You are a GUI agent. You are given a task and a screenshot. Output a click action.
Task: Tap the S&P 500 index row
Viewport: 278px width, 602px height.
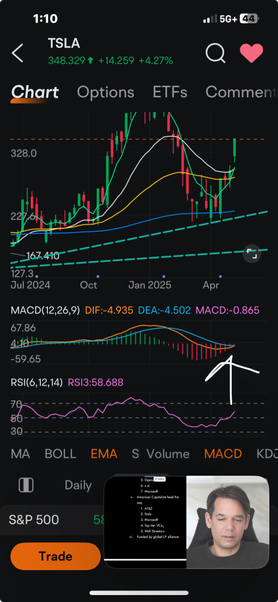pos(52,520)
